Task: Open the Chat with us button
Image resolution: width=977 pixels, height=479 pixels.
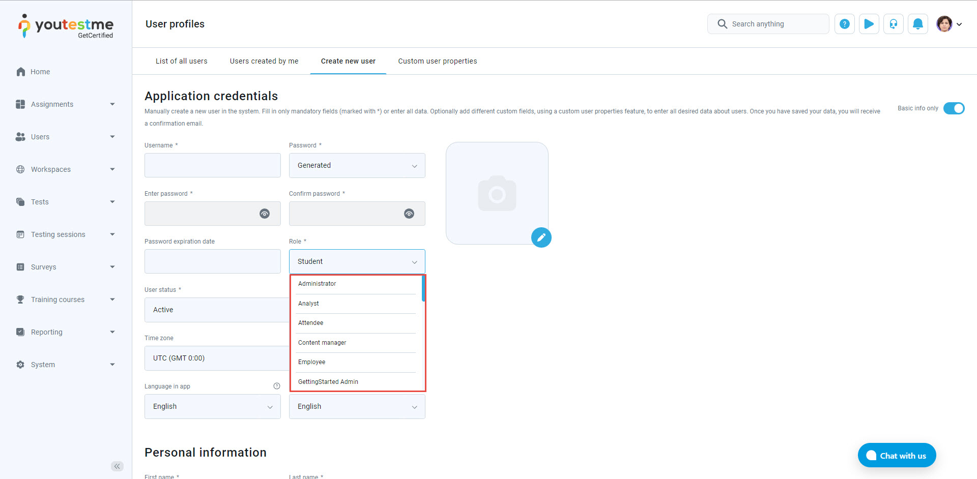Action: [x=897, y=456]
